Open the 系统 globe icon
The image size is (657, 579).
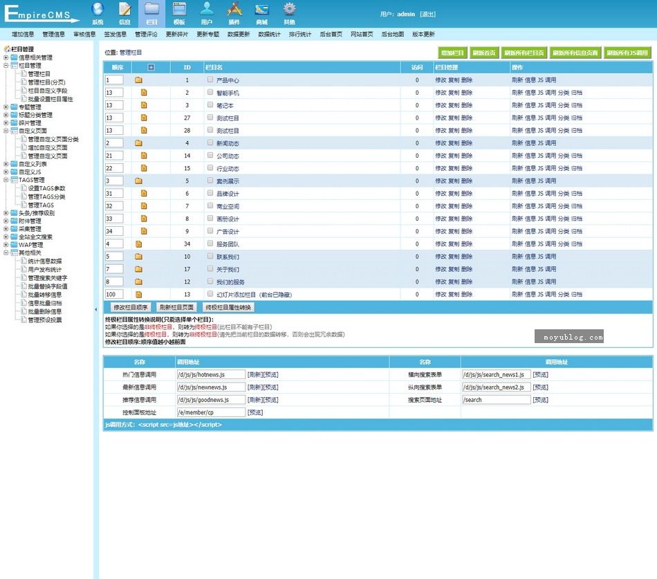(x=98, y=9)
